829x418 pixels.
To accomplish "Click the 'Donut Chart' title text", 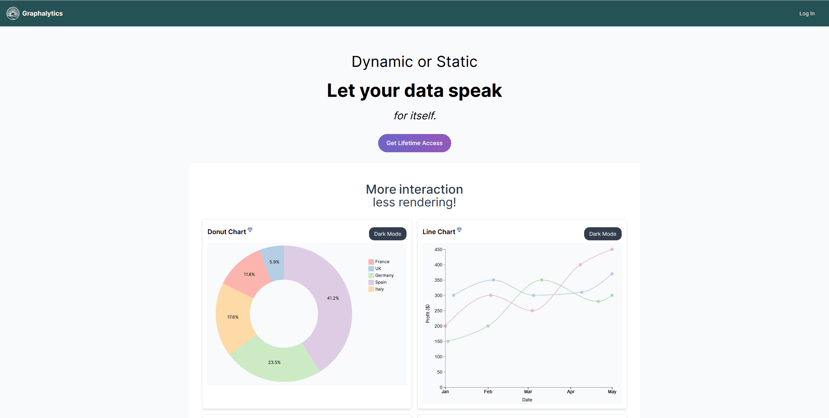I will pos(227,232).
